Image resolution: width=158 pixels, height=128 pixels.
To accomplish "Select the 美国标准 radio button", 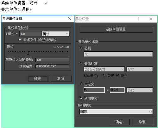I will [x=81, y=63].
